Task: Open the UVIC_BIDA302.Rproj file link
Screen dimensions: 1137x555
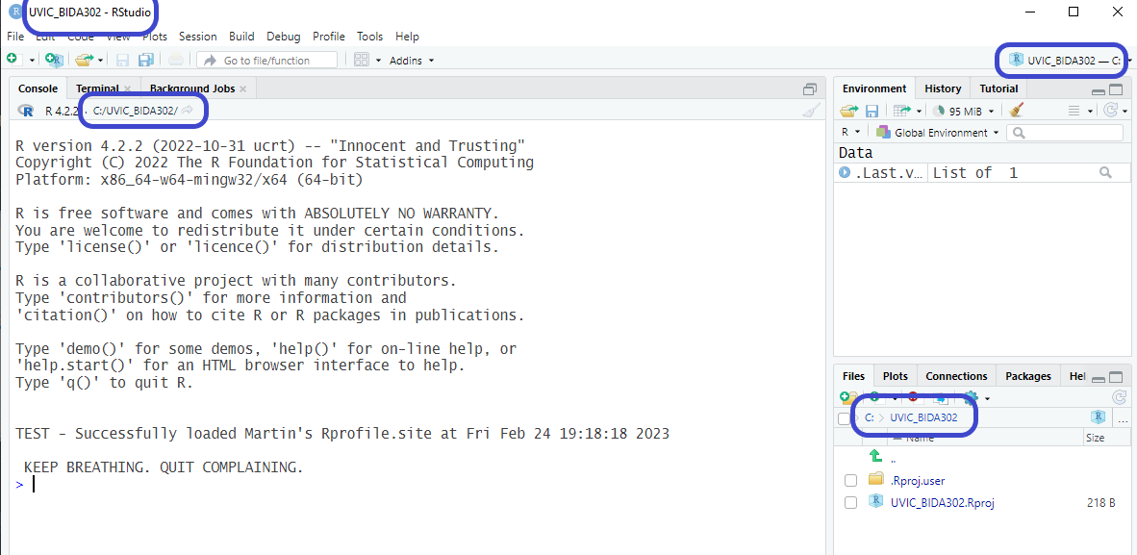Action: point(942,502)
